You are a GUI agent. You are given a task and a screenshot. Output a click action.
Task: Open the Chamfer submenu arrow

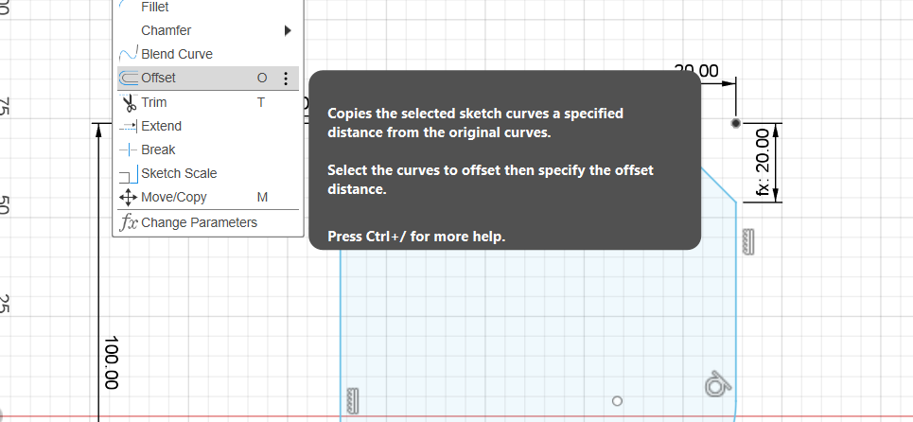point(288,30)
